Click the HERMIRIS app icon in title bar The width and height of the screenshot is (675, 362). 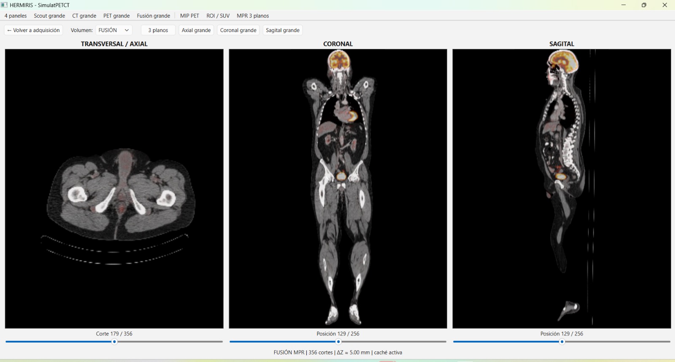(x=4, y=5)
